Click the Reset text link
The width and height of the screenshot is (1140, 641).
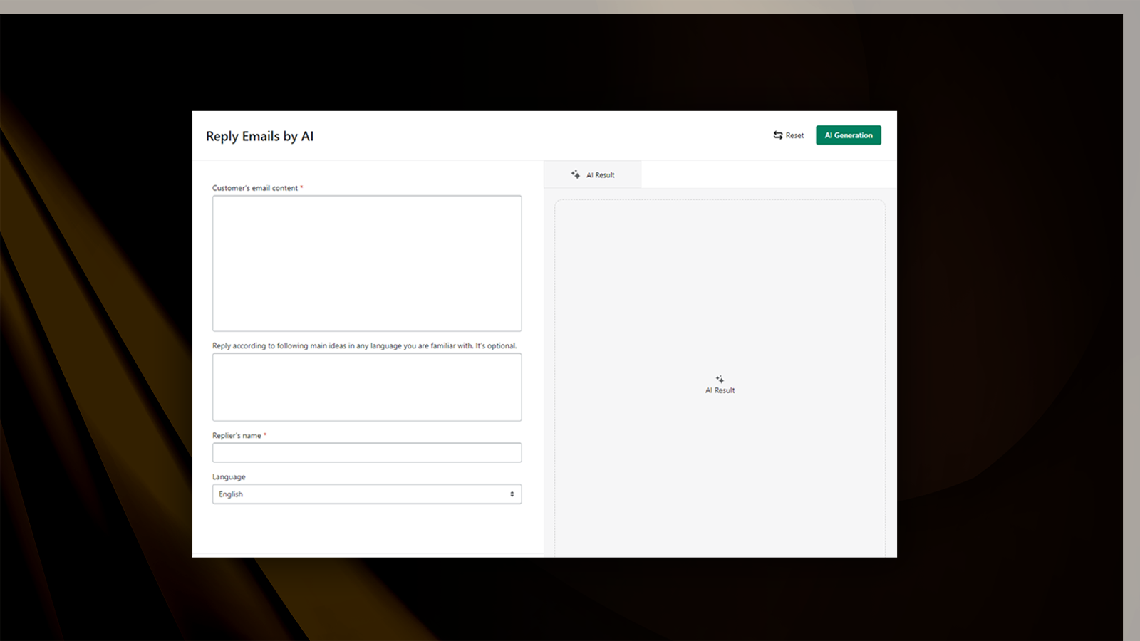794,135
